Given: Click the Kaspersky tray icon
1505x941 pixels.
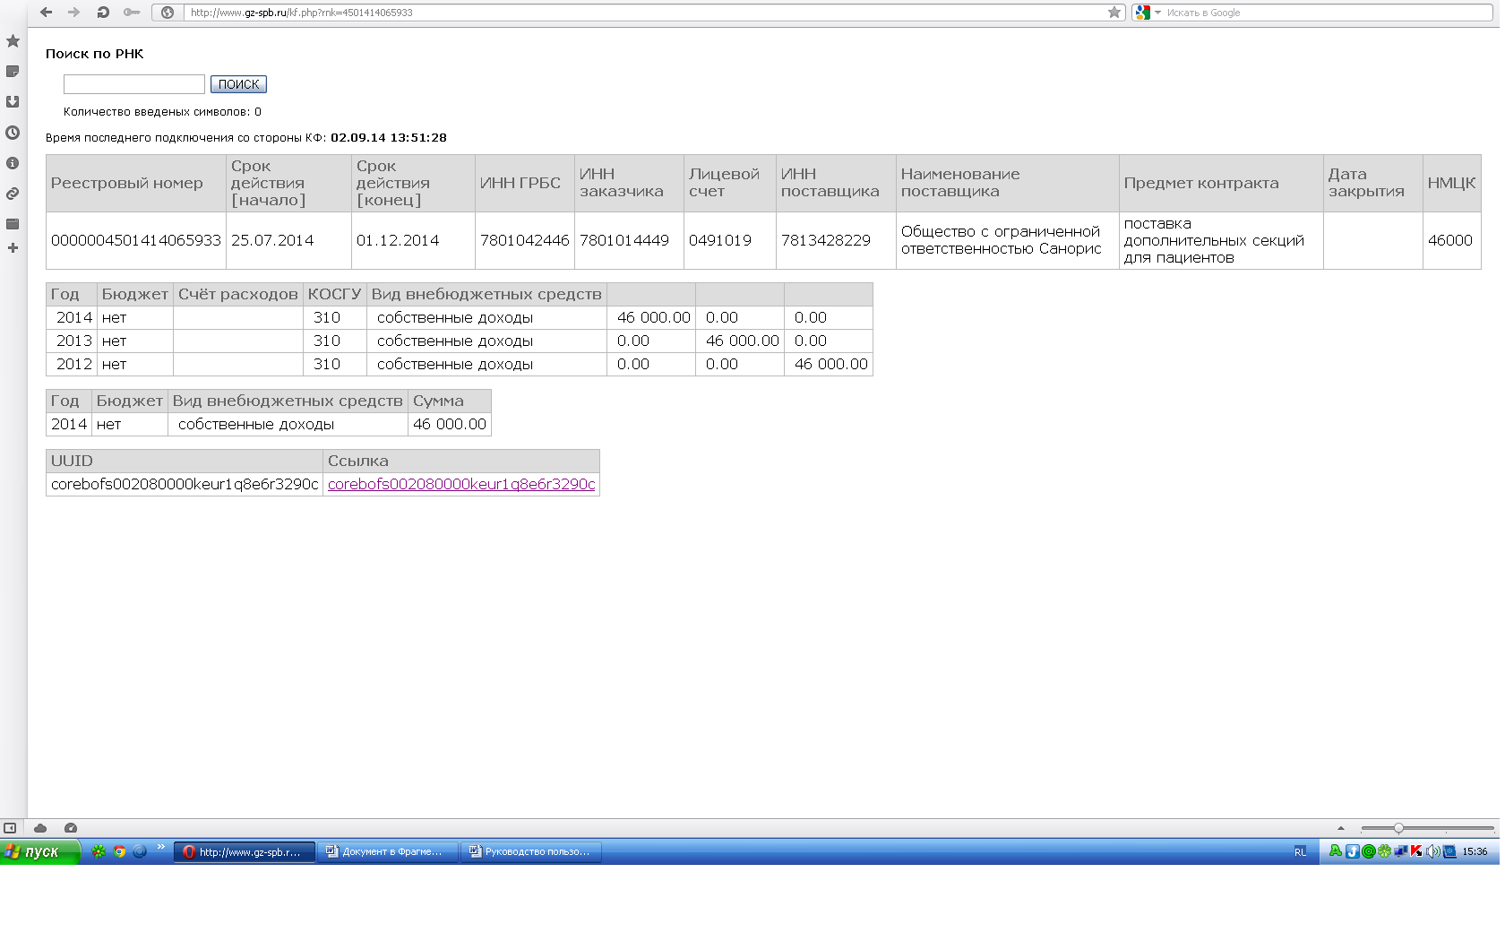Looking at the screenshot, I should click(1415, 851).
